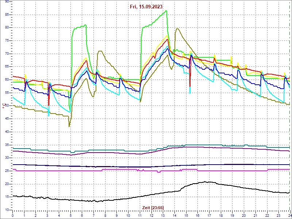Select the 30 value on the temperature axis
This screenshot has height=219, width=292.
click(7, 158)
